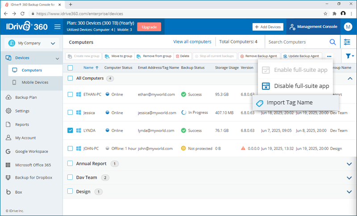This screenshot has height=216, width=357.
Task: Choose Disable full-suite app menu item
Action: (x=295, y=86)
